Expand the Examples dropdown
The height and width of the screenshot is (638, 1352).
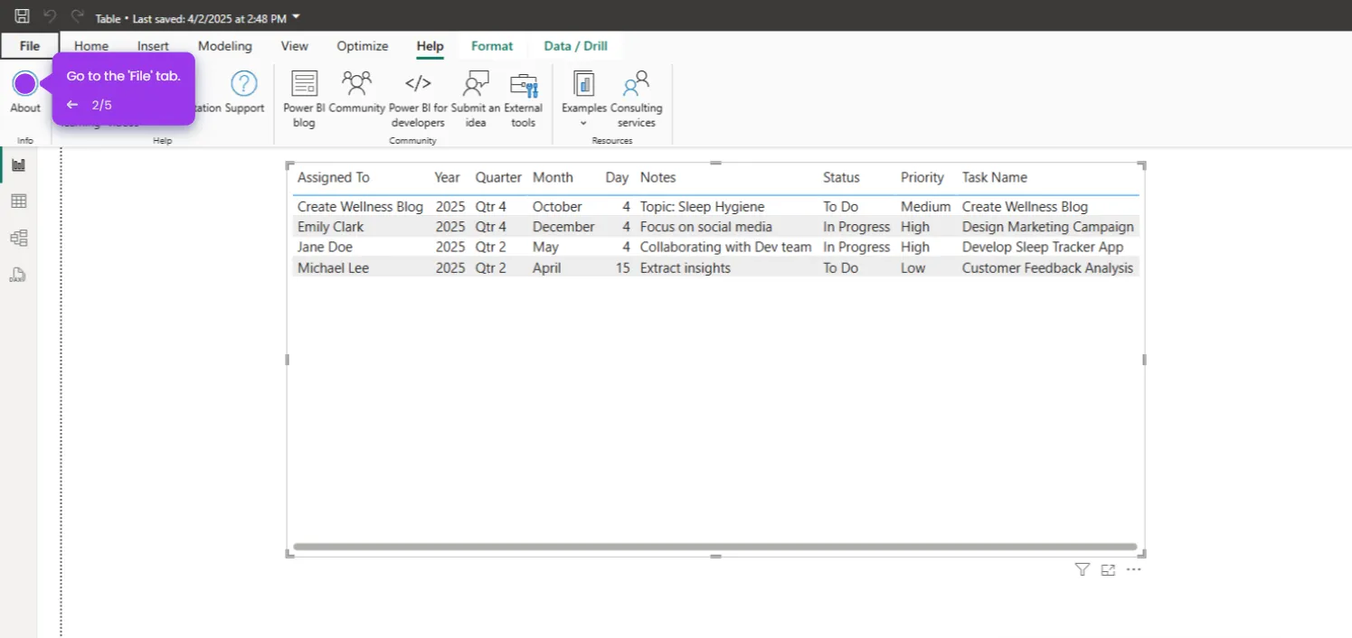coord(583,123)
